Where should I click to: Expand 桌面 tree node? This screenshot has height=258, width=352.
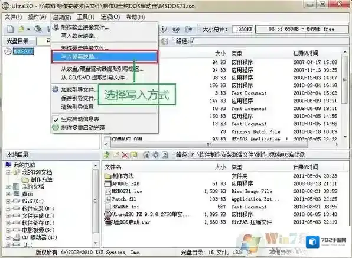tap(8, 194)
